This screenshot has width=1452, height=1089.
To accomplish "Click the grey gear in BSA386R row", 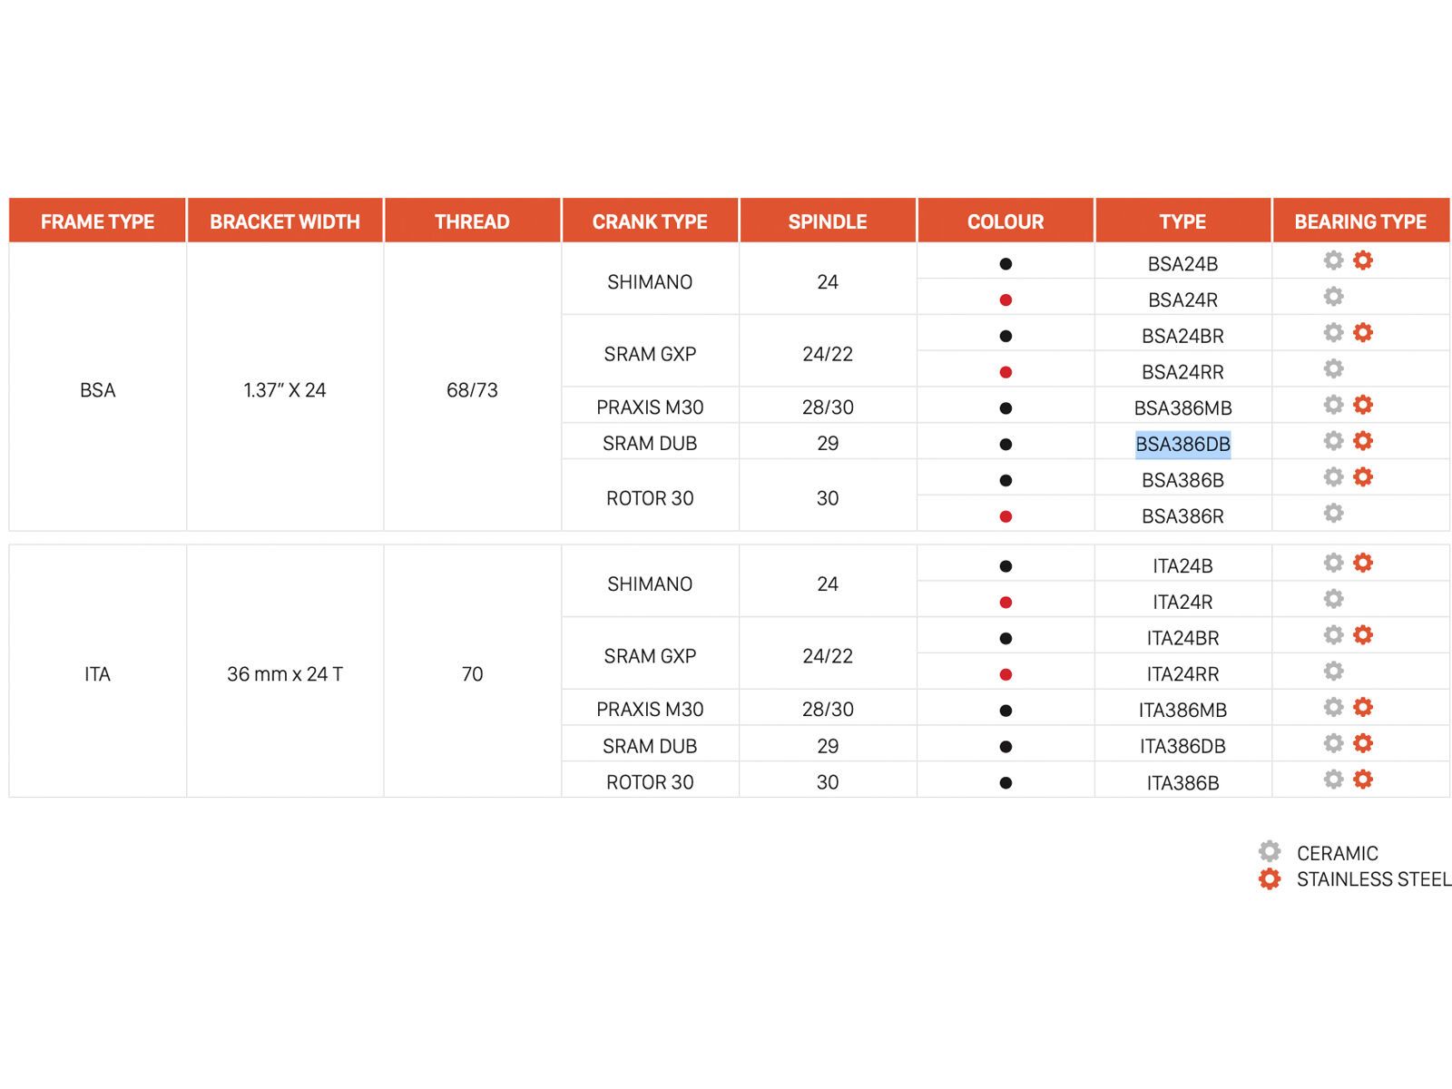I will [x=1333, y=514].
